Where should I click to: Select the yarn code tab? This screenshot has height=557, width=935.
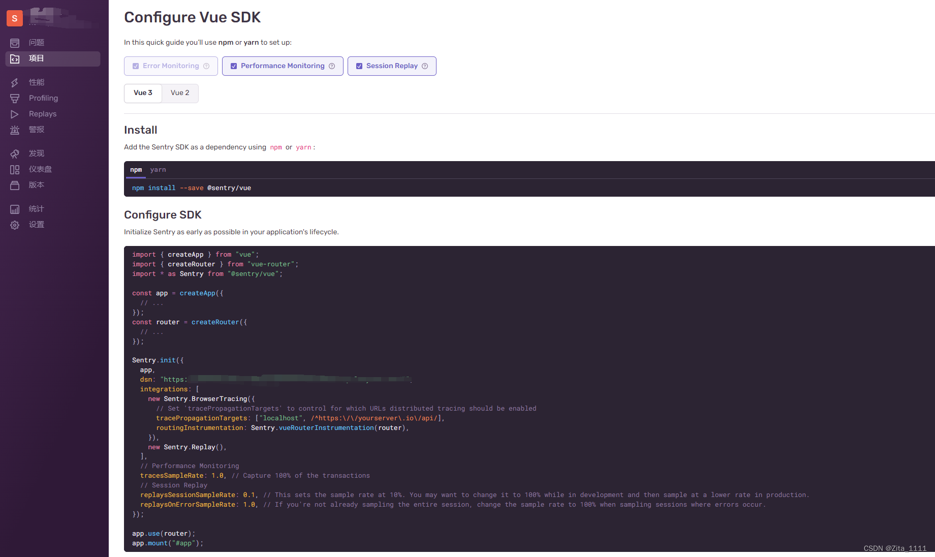[x=158, y=170]
